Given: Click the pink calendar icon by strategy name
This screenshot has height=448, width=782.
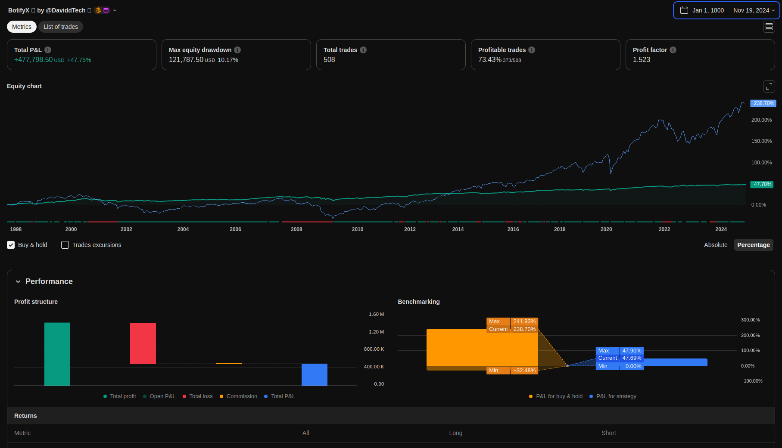Looking at the screenshot, I should 106,10.
